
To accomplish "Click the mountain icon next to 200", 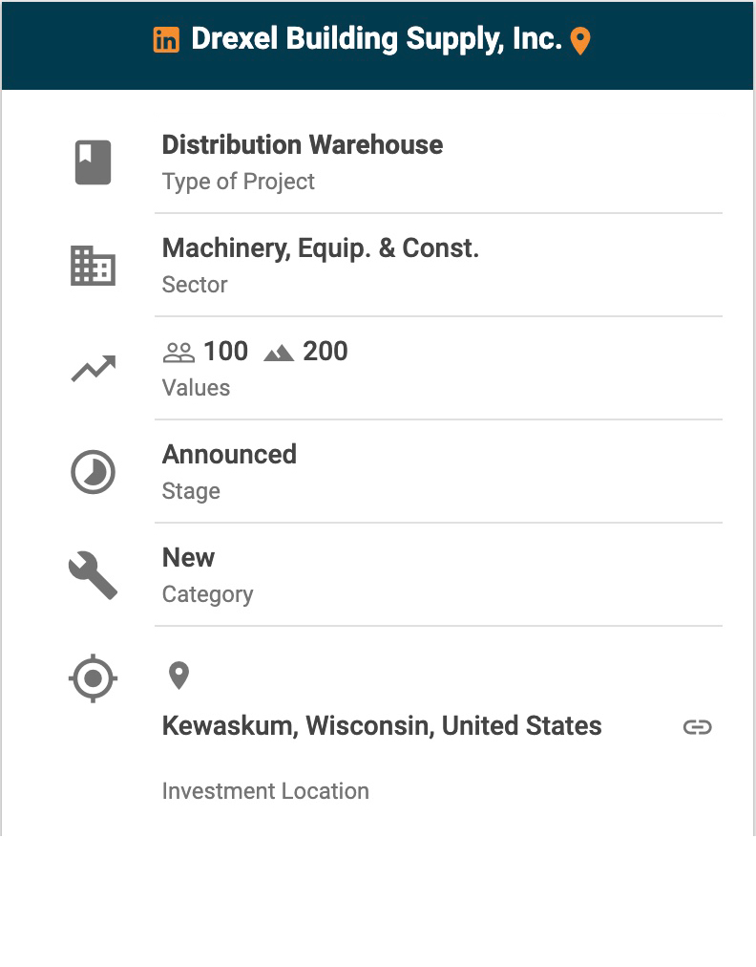I will [279, 354].
